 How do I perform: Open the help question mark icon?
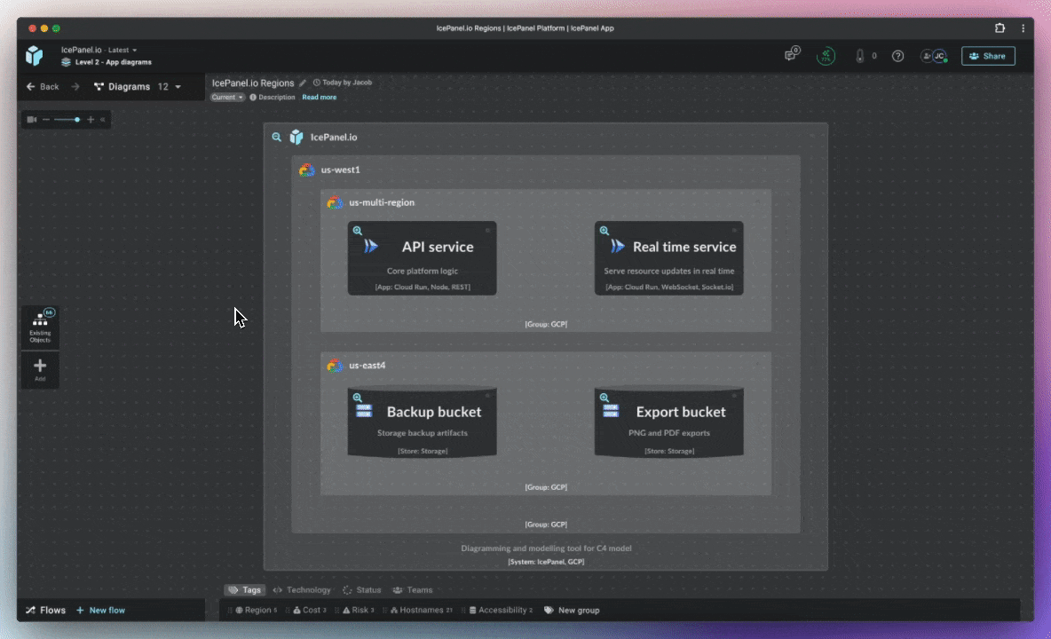897,56
